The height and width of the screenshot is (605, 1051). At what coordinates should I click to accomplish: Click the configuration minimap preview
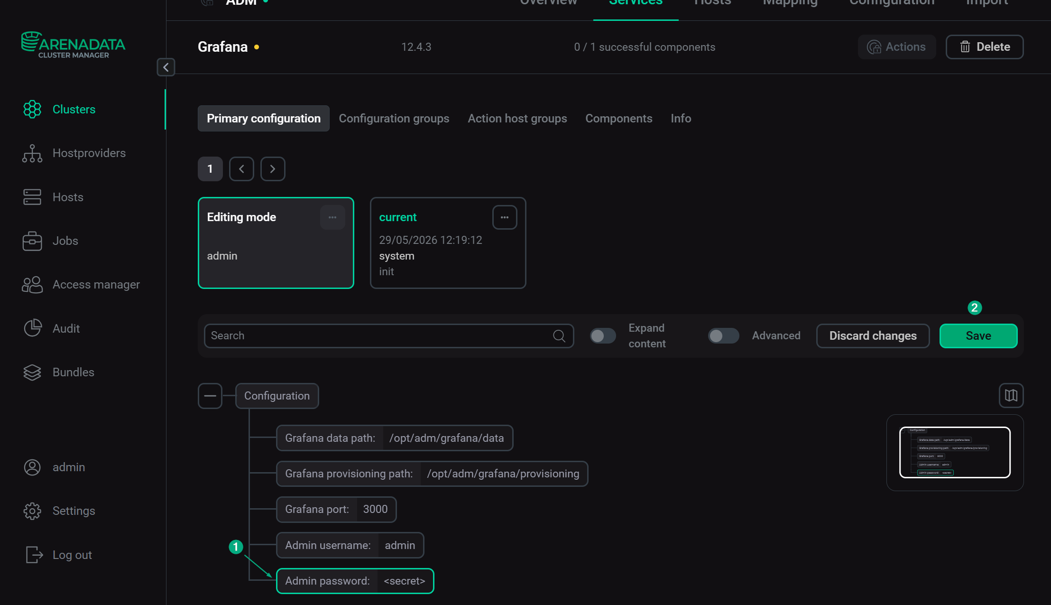955,453
